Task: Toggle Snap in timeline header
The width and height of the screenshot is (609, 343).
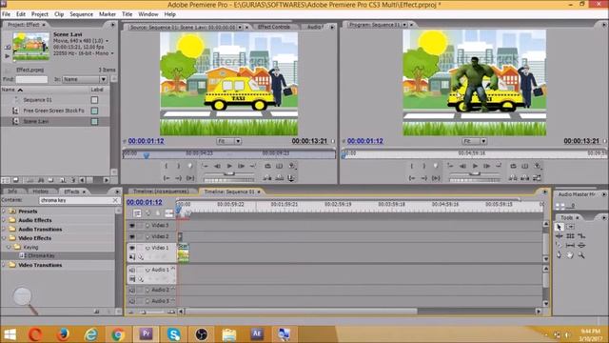Action: [137, 213]
